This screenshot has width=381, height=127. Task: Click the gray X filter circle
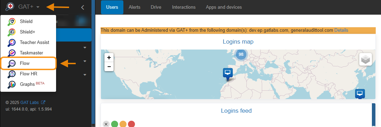(x=106, y=124)
